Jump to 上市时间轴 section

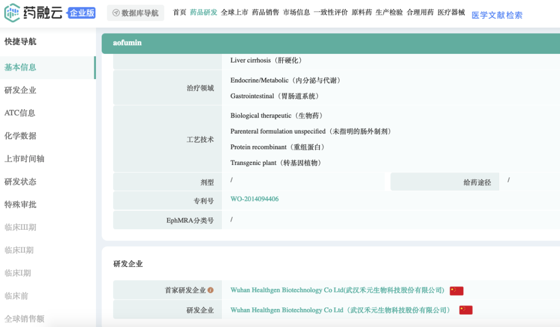point(24,159)
